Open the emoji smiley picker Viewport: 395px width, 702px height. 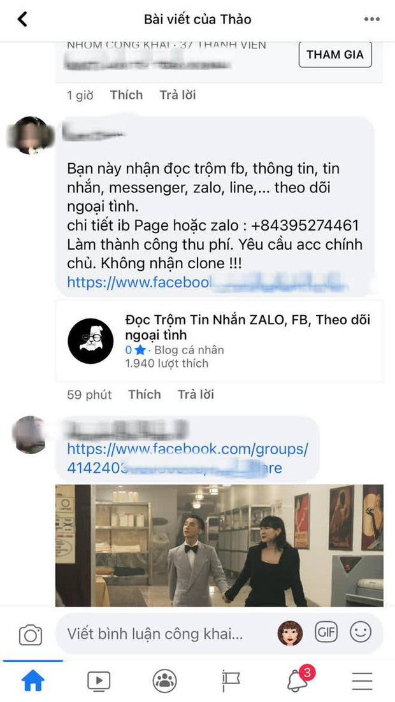click(x=361, y=632)
